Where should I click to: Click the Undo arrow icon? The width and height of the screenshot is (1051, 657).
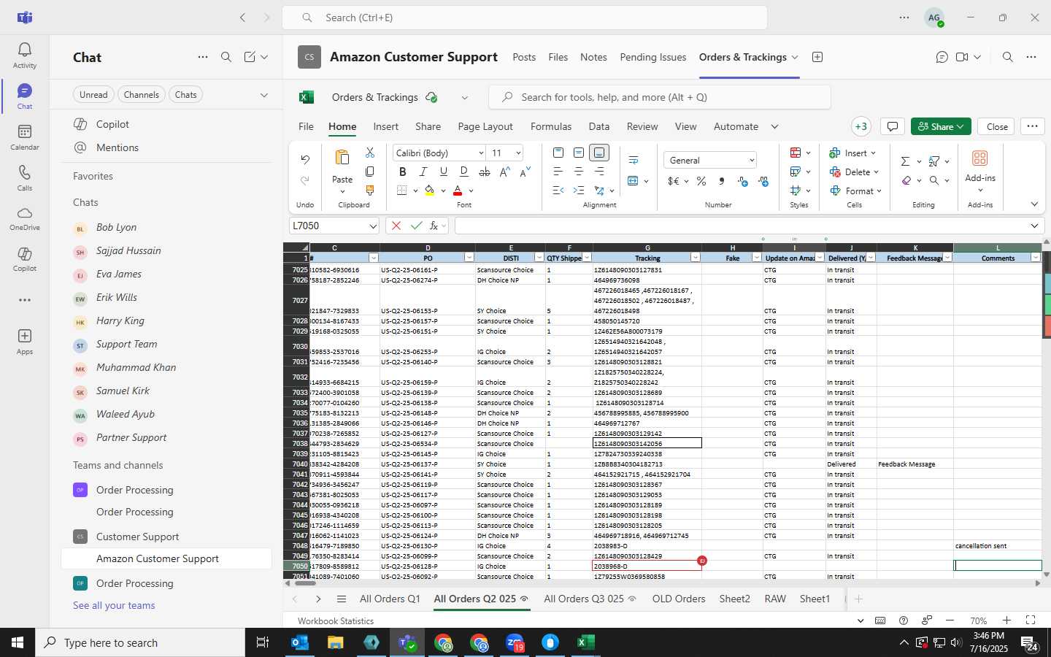click(305, 160)
